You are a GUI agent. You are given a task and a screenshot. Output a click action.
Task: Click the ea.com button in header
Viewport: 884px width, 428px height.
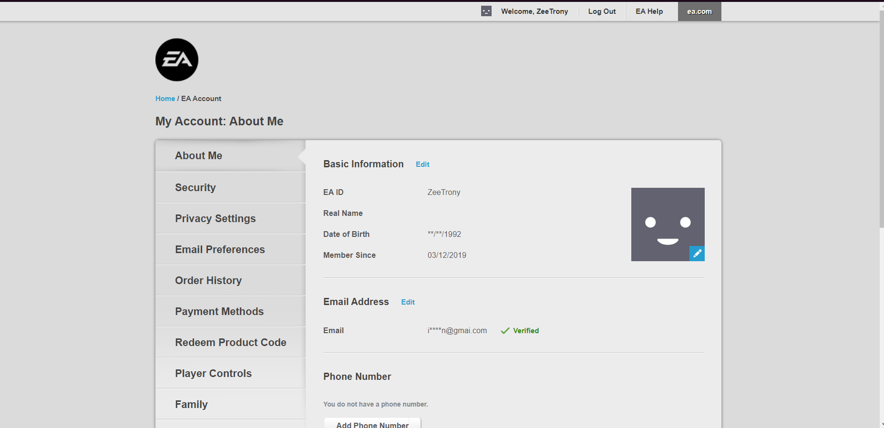699,11
